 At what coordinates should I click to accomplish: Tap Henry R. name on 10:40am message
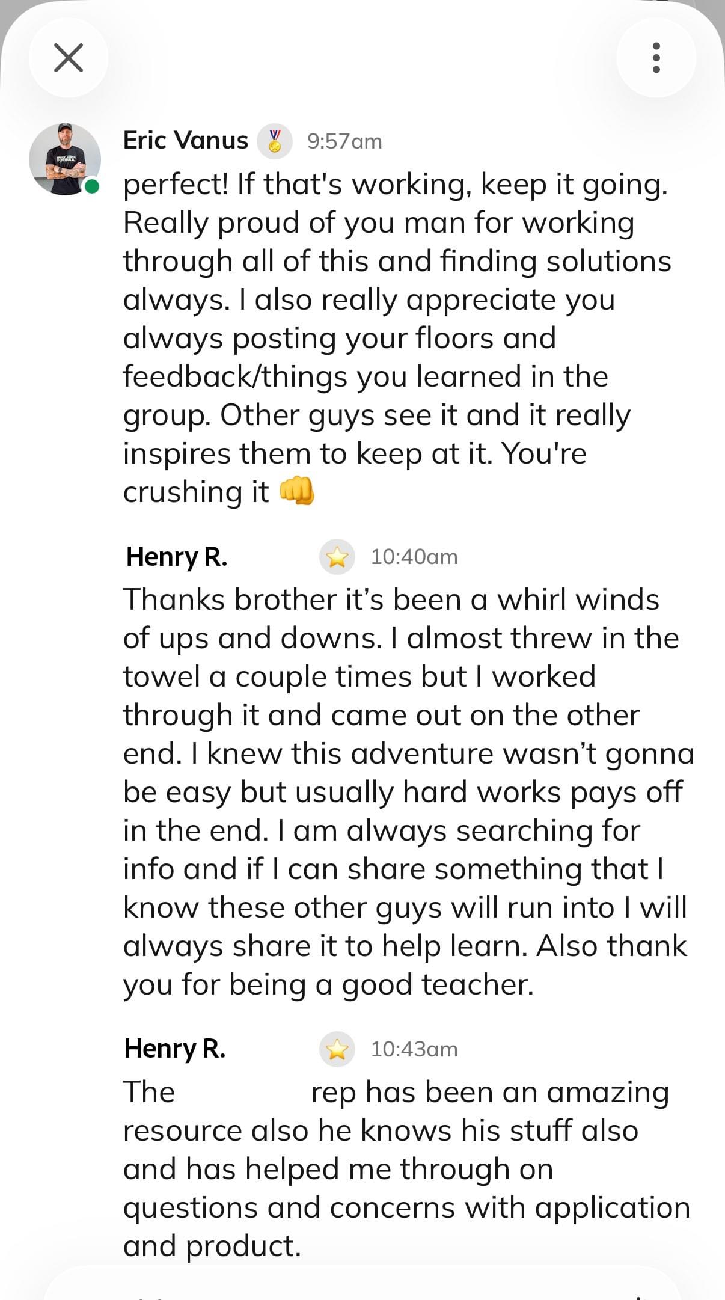pos(177,557)
